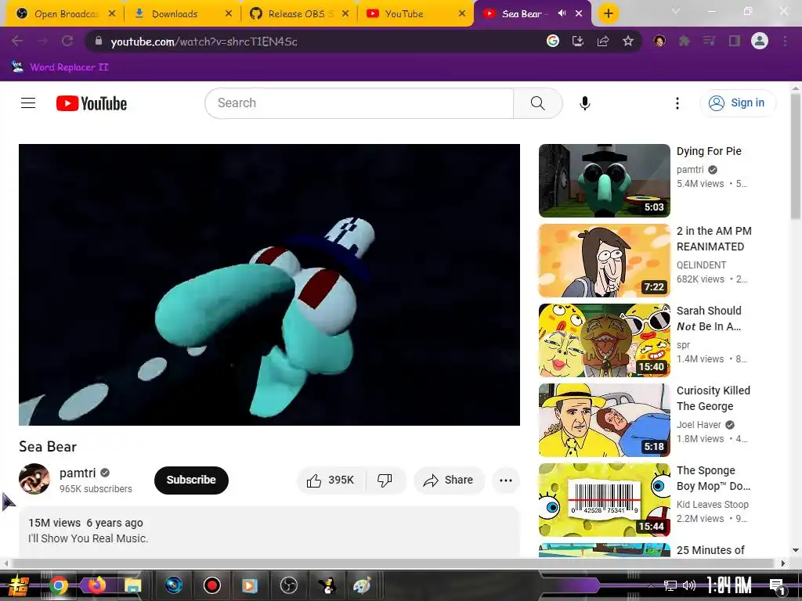
Task: Open more actions ellipsis under the video
Action: pos(506,480)
